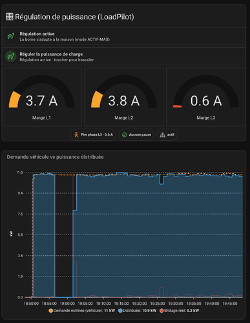Click the Régulation de puissance (LoadPilot) heading
Image resolution: width=250 pixels, height=323 pixels.
pyautogui.click(x=74, y=17)
